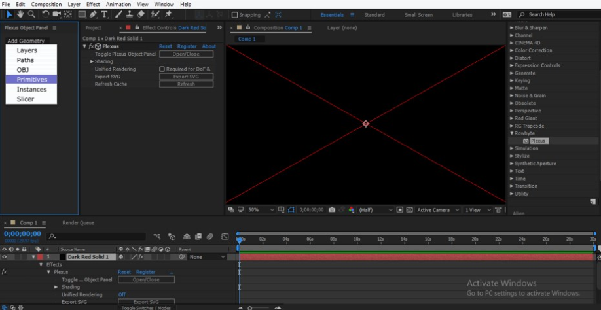
Task: Click the Reset link for Plexus effect
Action: click(x=166, y=46)
